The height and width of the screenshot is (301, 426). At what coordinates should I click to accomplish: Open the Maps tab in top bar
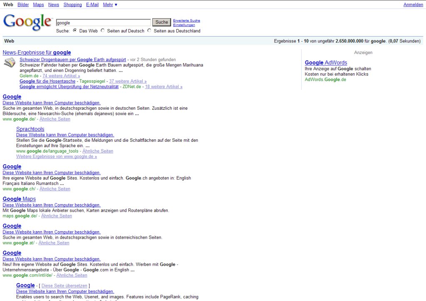pyautogui.click(x=38, y=5)
